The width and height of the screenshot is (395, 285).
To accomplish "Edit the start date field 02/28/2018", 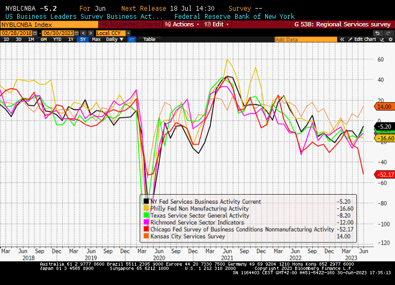I will 17,33.
